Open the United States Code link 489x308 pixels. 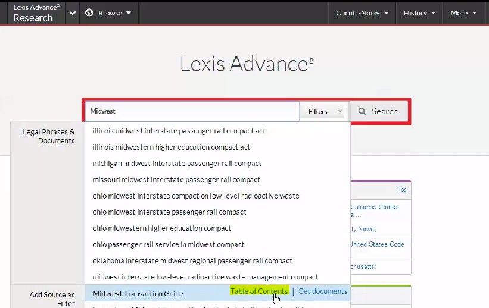(x=377, y=244)
